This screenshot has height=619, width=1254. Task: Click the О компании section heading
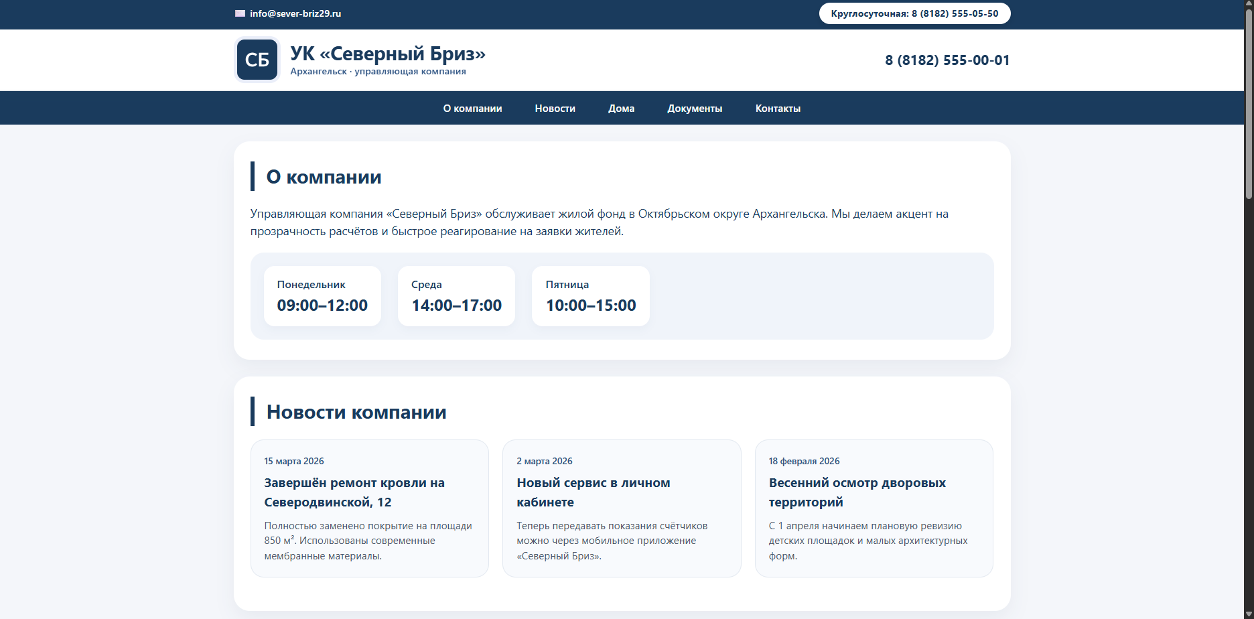pos(324,177)
